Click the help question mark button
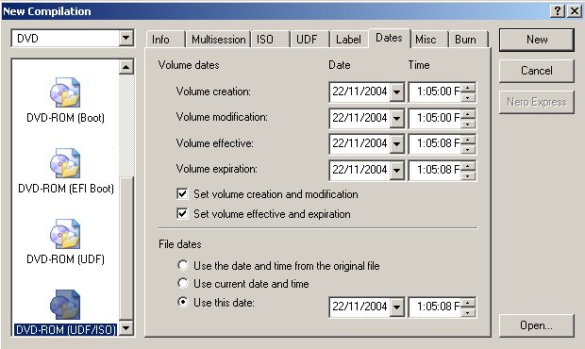585x349 pixels. (x=558, y=11)
